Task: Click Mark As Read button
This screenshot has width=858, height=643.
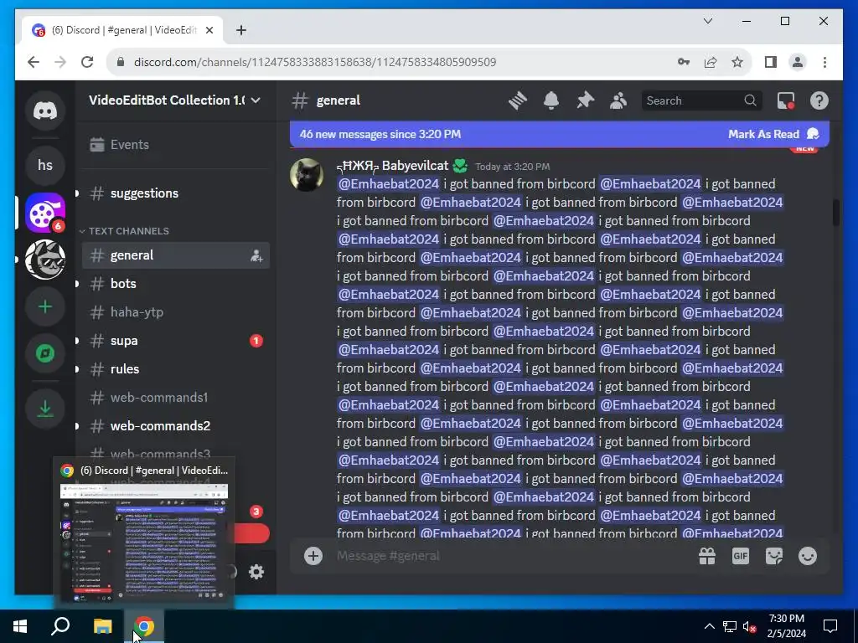Action: pos(773,134)
